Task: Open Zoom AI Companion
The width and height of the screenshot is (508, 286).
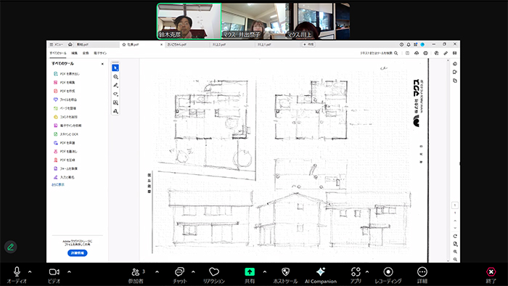Action: 321,276
